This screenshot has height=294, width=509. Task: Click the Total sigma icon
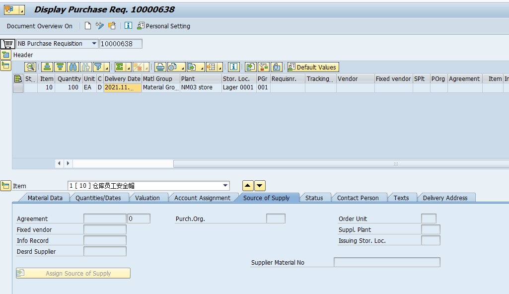point(120,67)
